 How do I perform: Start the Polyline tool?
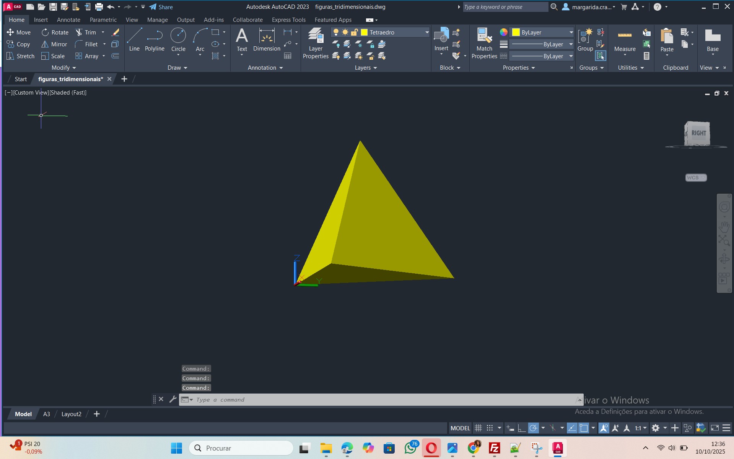155,40
